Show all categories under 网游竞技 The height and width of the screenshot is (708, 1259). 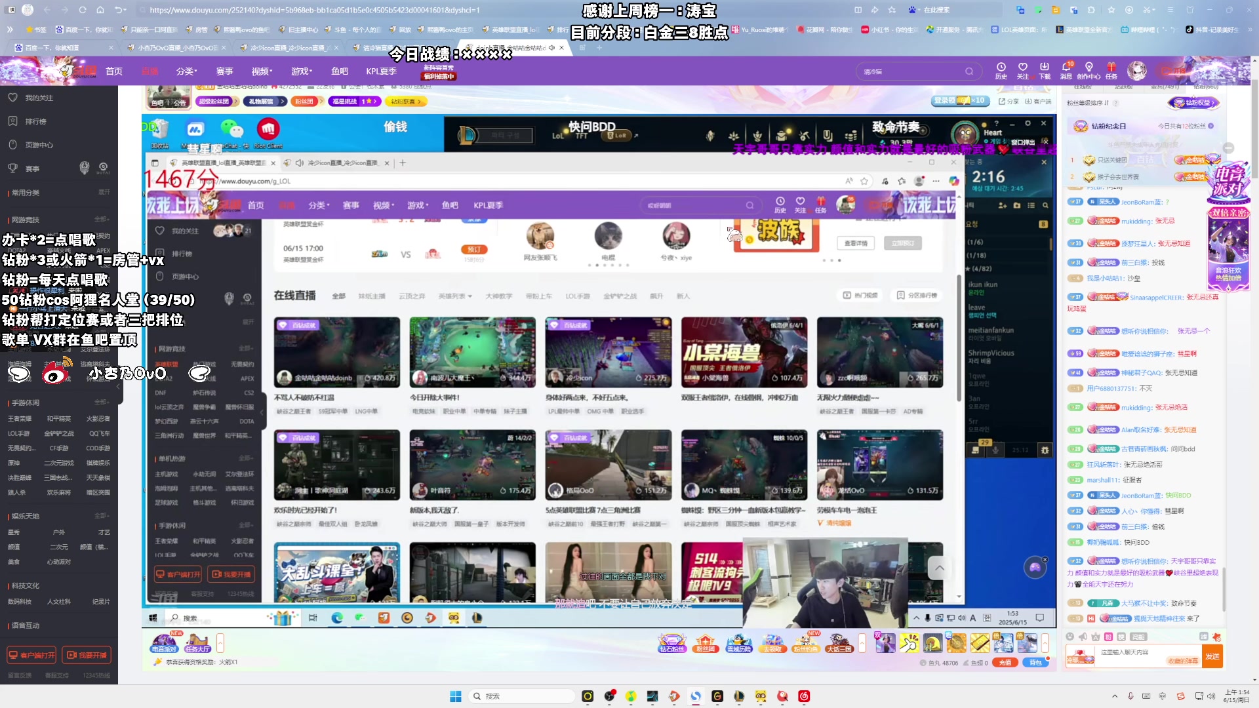102,219
